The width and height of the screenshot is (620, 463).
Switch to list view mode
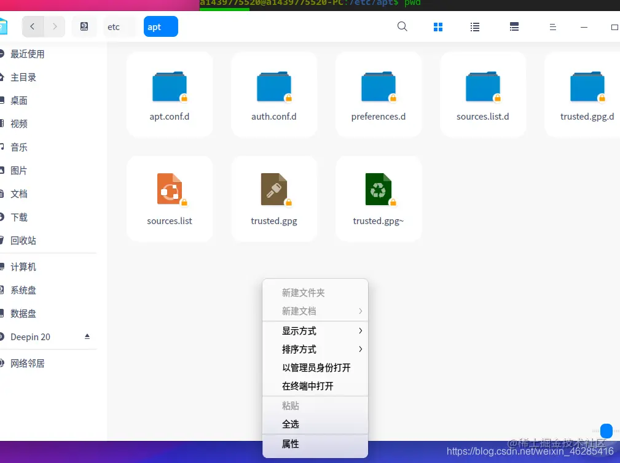pos(475,26)
